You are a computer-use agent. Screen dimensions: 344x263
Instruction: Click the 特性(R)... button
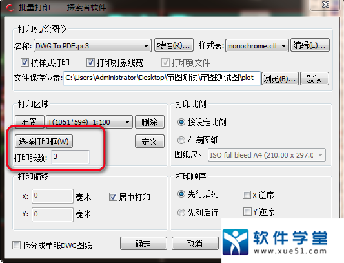[x=174, y=45]
